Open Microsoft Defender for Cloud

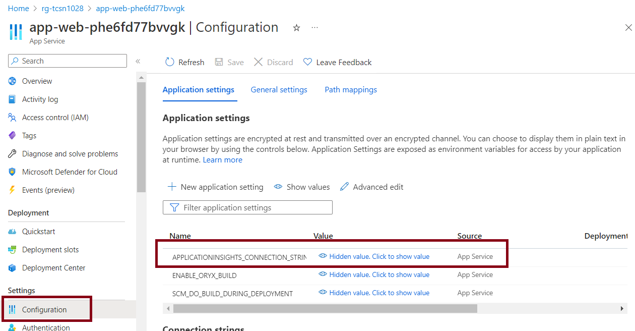pyautogui.click(x=70, y=172)
